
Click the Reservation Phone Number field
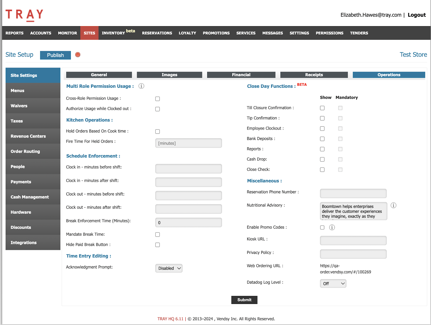pos(353,193)
